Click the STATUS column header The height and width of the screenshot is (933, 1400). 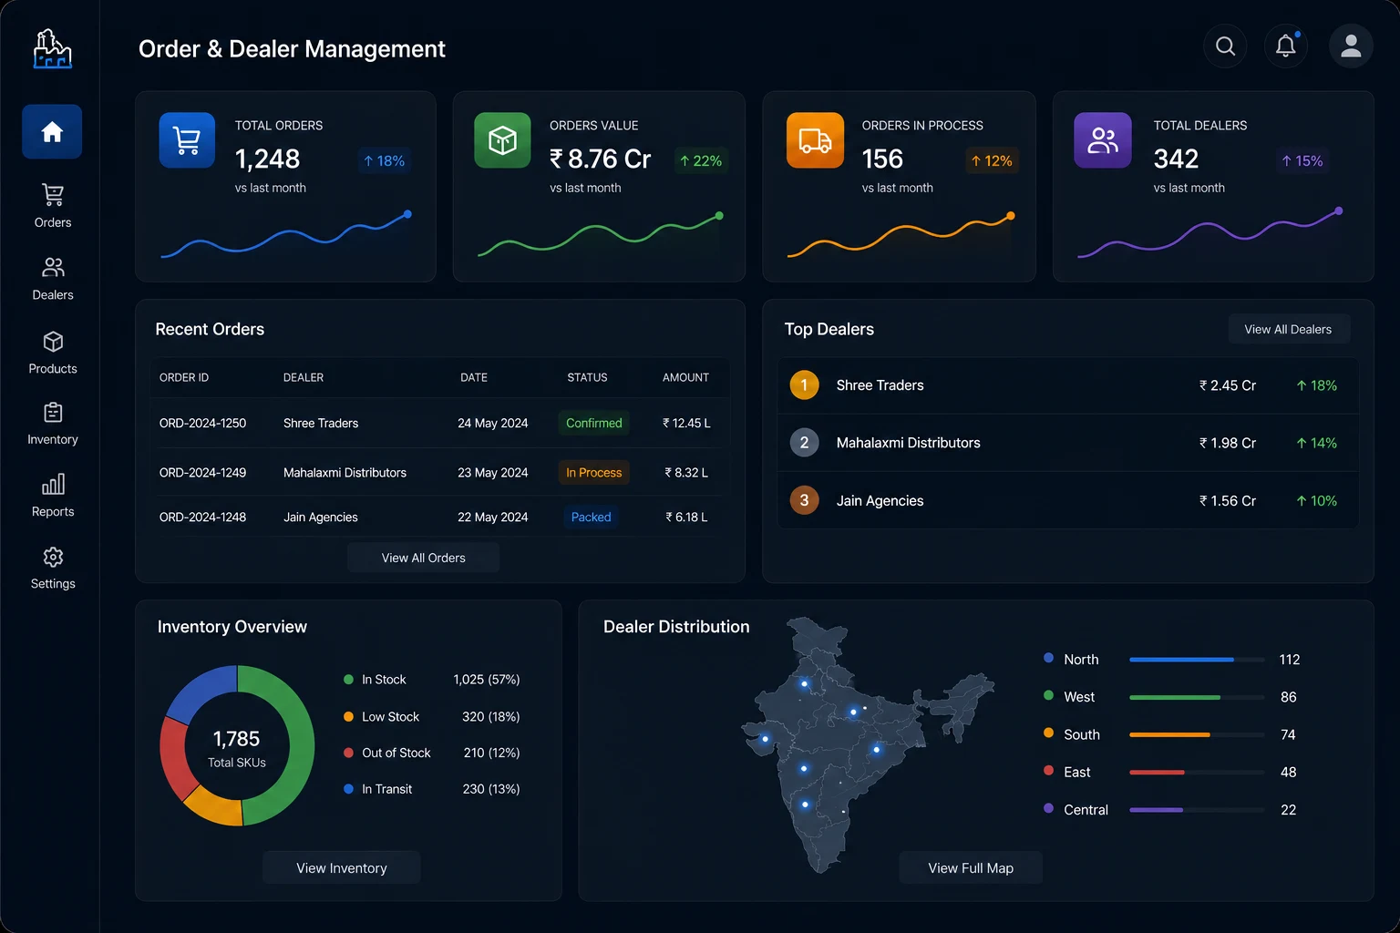(587, 377)
